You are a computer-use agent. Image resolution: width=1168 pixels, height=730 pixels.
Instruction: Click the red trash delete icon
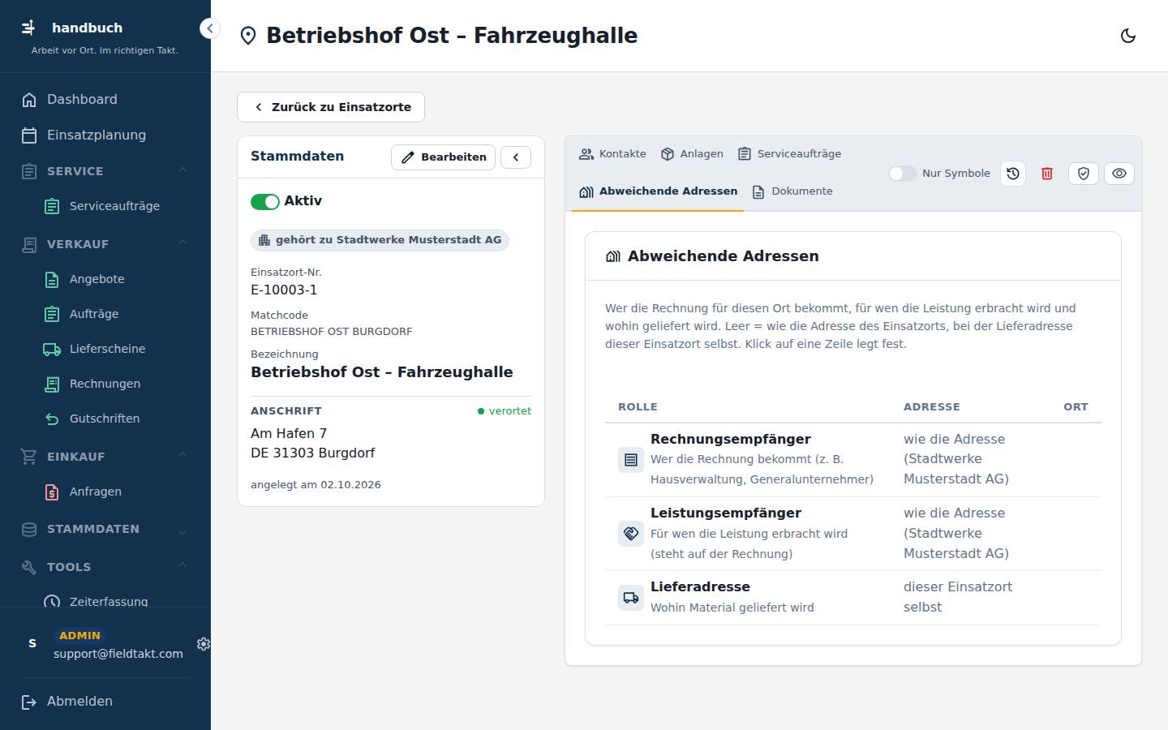tap(1047, 174)
